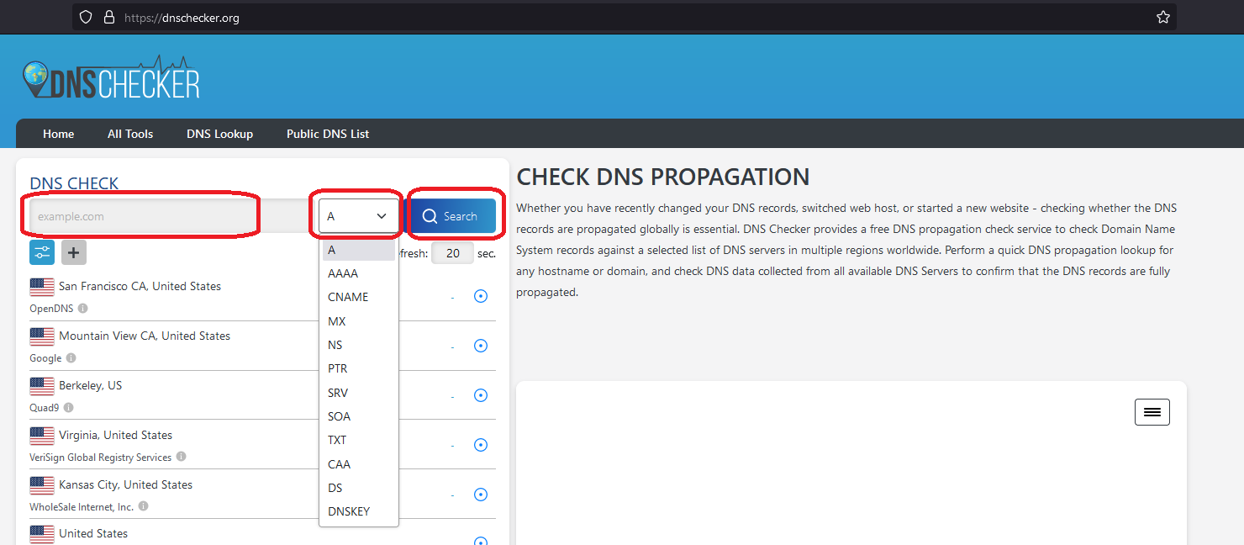The image size is (1244, 545).
Task: Click the gray plus add-server button
Action: 74,251
